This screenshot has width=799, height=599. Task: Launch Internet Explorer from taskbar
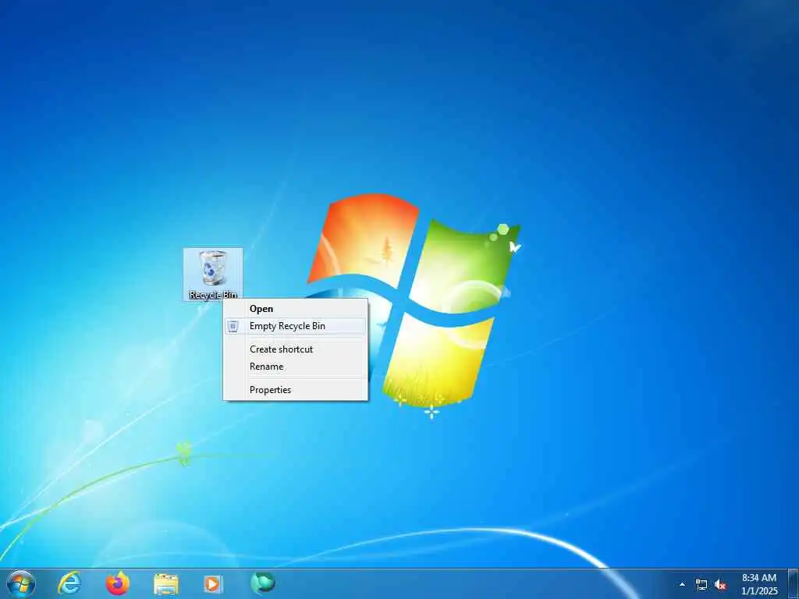pyautogui.click(x=69, y=583)
